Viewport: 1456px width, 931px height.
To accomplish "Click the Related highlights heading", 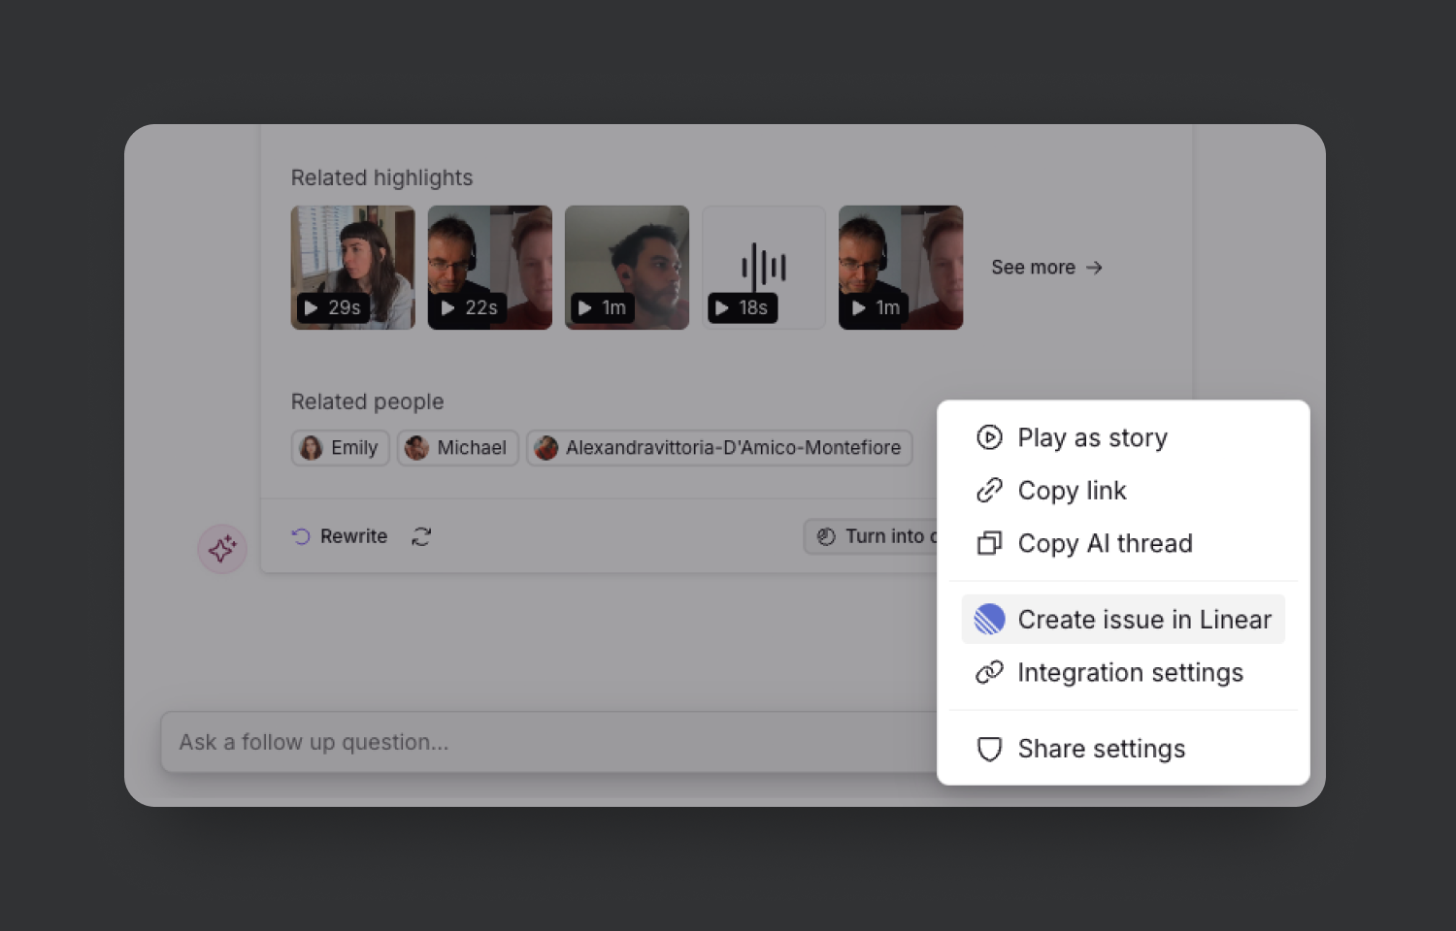I will point(382,177).
